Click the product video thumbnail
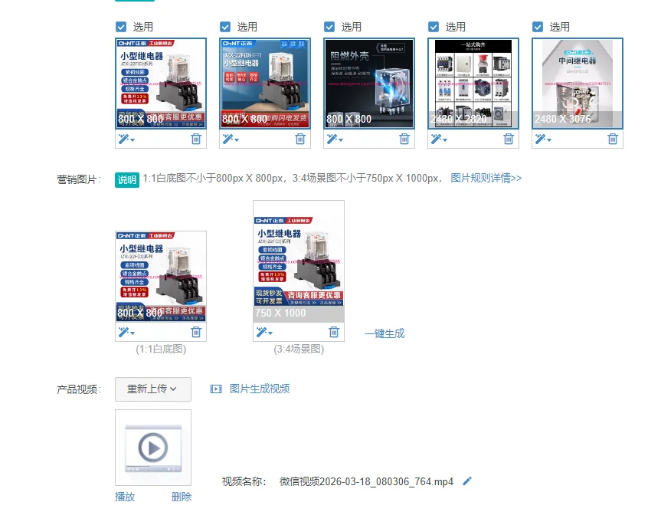This screenshot has width=661, height=512. 153,448
